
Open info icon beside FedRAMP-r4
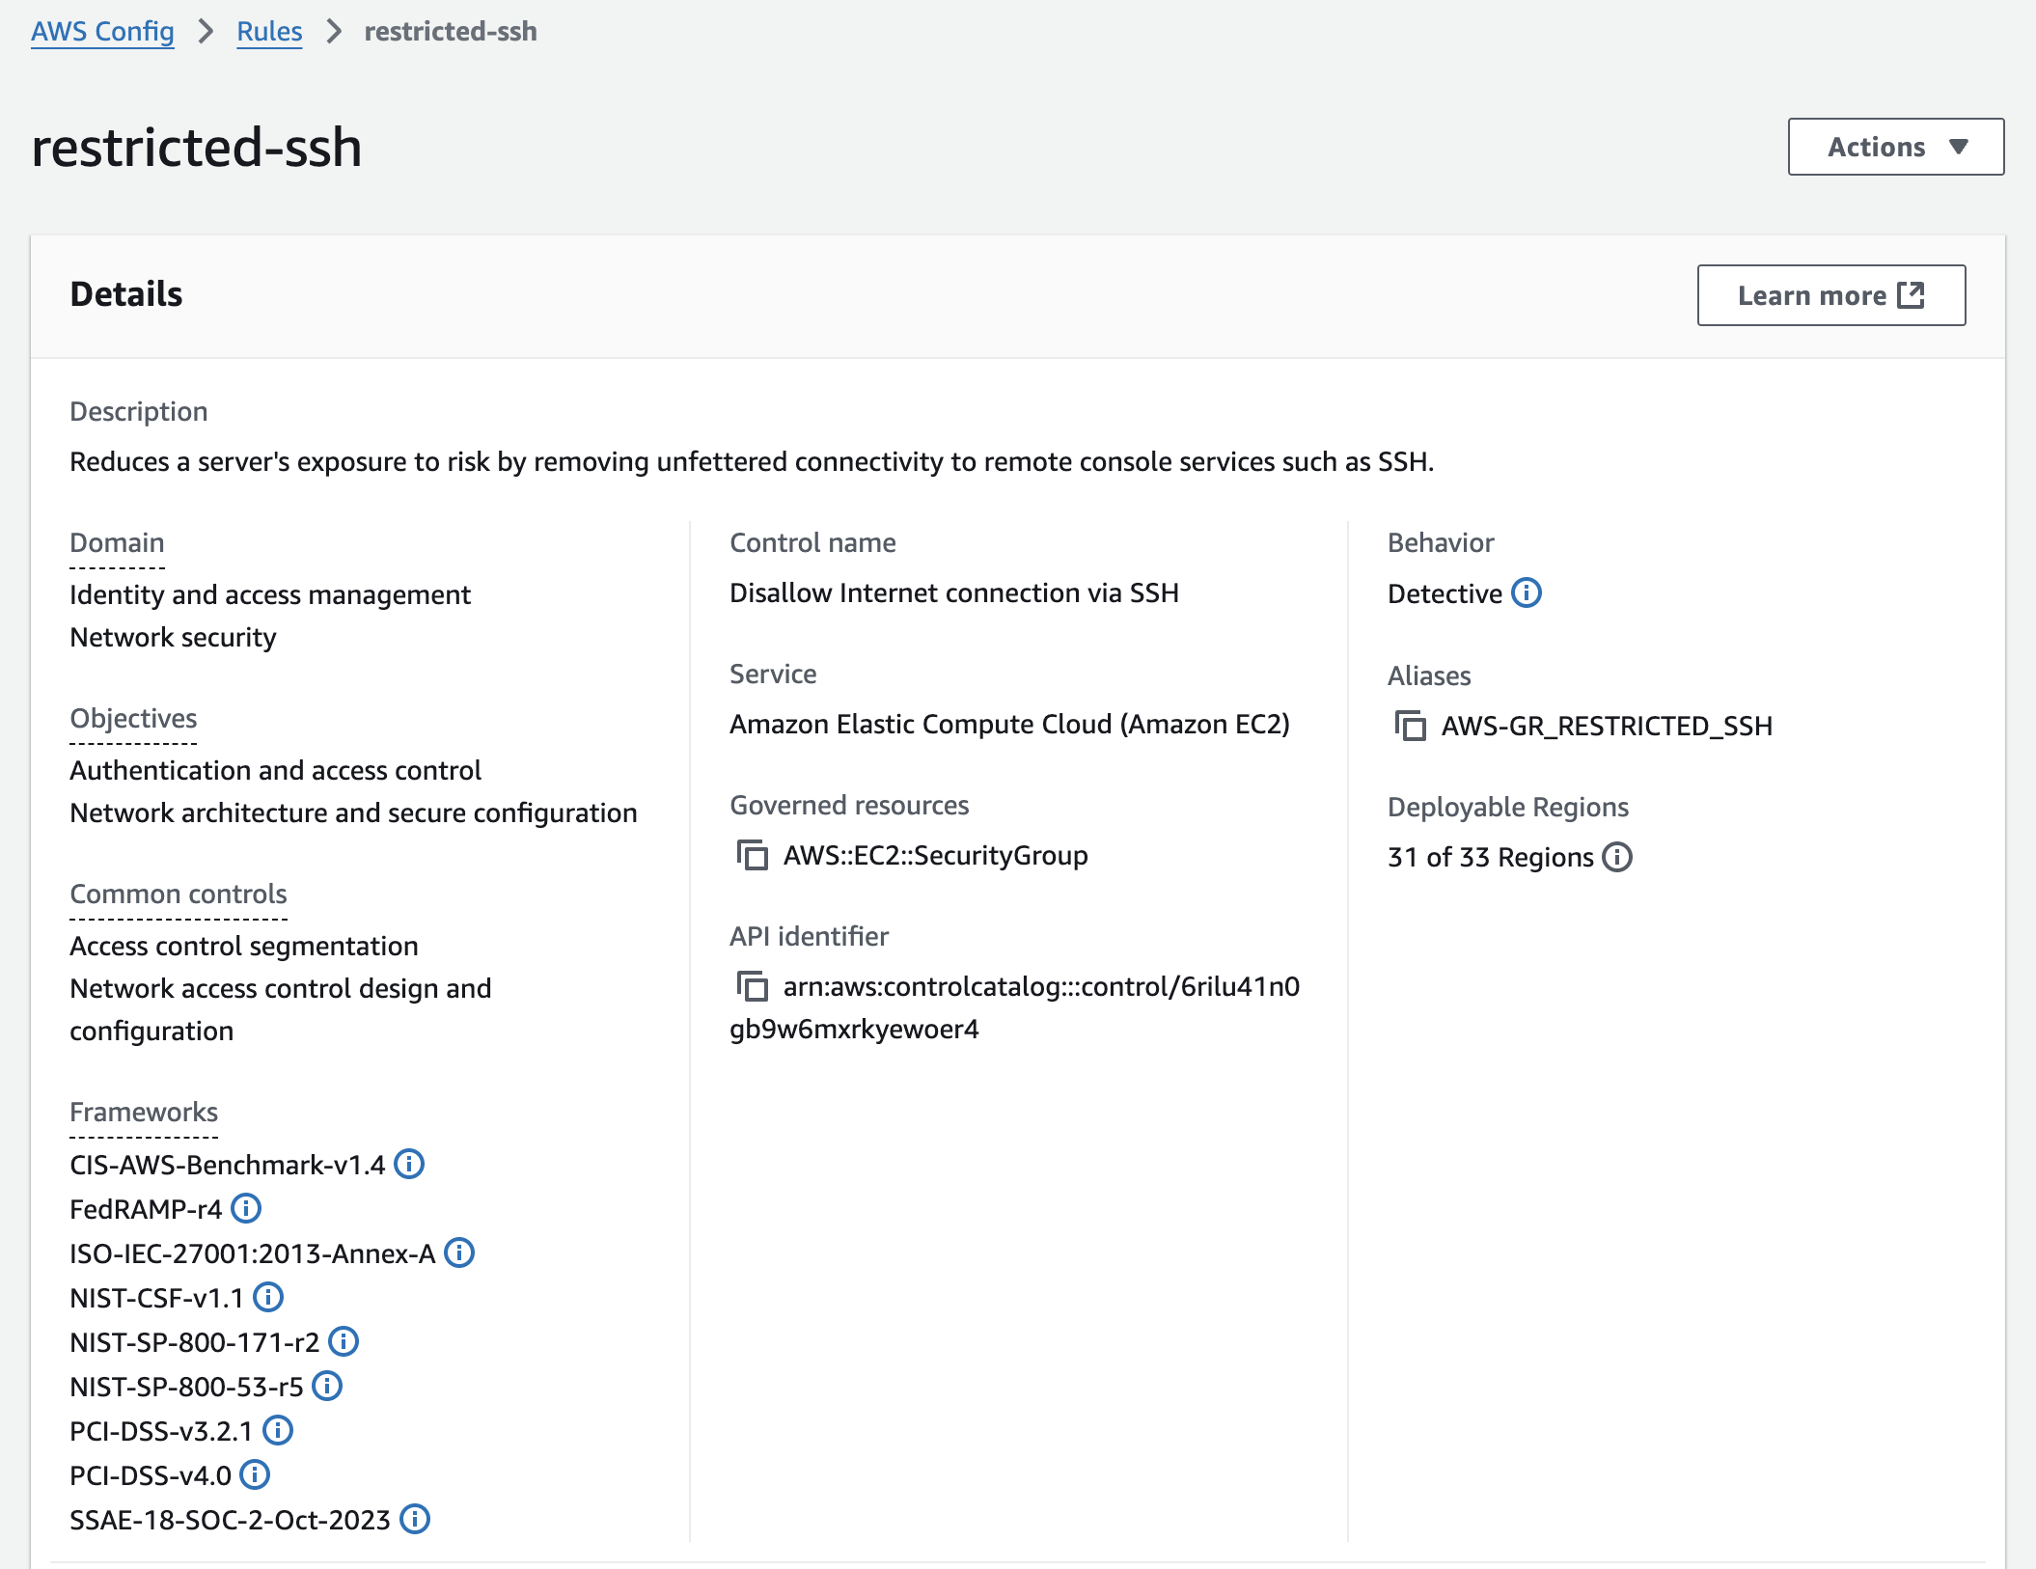[247, 1208]
